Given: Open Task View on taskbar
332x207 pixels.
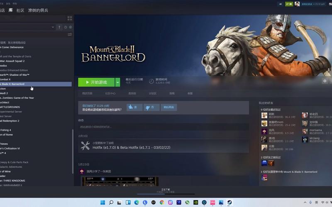Looking at the screenshot, I should [x=120, y=202].
